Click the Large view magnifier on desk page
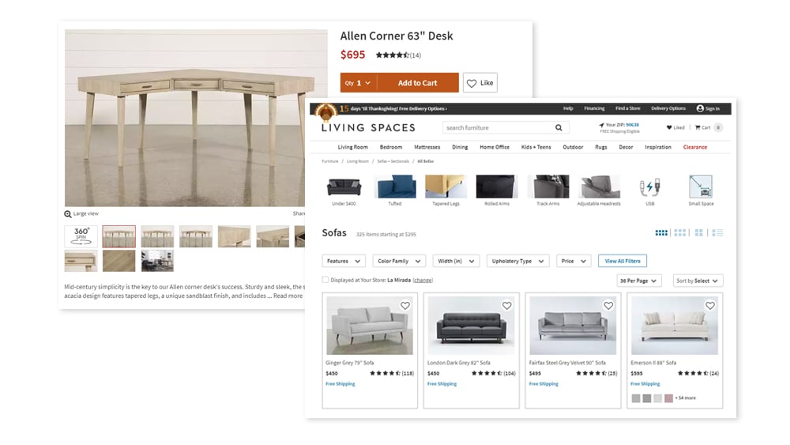The width and height of the screenshot is (790, 445). 67,214
